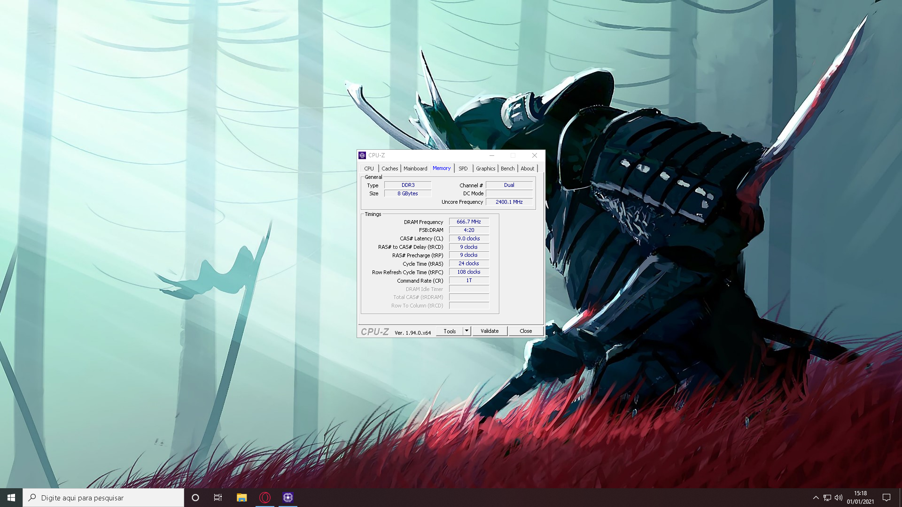Image resolution: width=902 pixels, height=507 pixels.
Task: Click the empty DRAM Idle Timer field
Action: tap(469, 289)
